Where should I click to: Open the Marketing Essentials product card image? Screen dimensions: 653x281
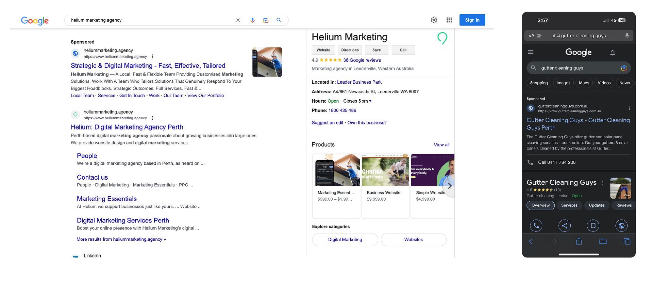pos(336,170)
